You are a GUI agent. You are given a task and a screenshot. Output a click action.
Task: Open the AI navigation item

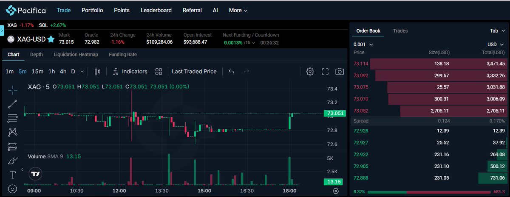215,10
